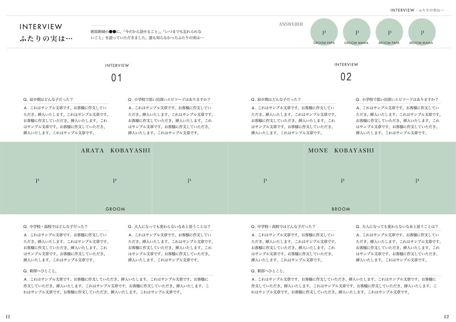Click the large INTERVIEW title heading

click(41, 27)
